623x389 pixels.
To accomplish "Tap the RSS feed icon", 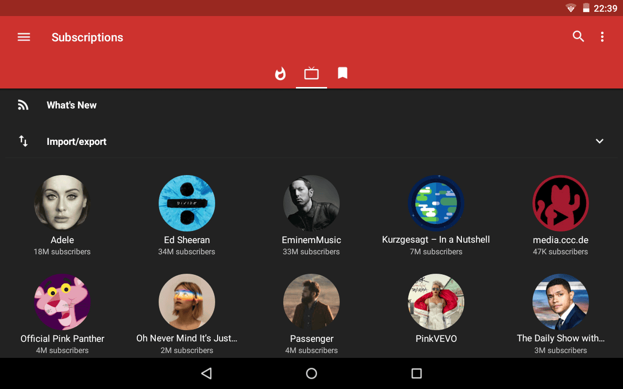I will 23,105.
